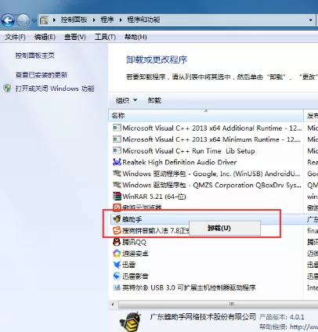Image resolution: width=318 pixels, height=332 pixels.
Task: Open the address bar history dropdown arrow
Action: tap(310, 20)
